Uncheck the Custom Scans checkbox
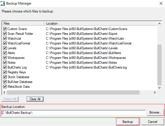The image size is (165, 126). tap(5, 29)
